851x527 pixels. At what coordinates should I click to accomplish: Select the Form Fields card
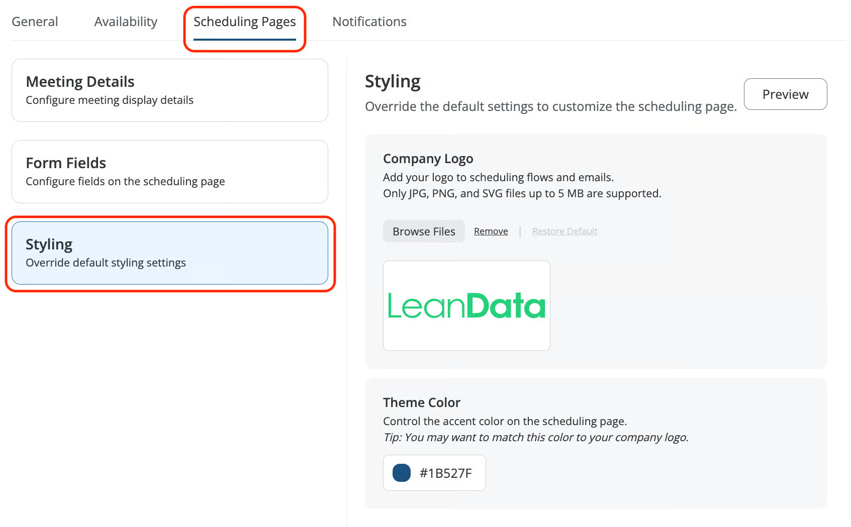[170, 172]
